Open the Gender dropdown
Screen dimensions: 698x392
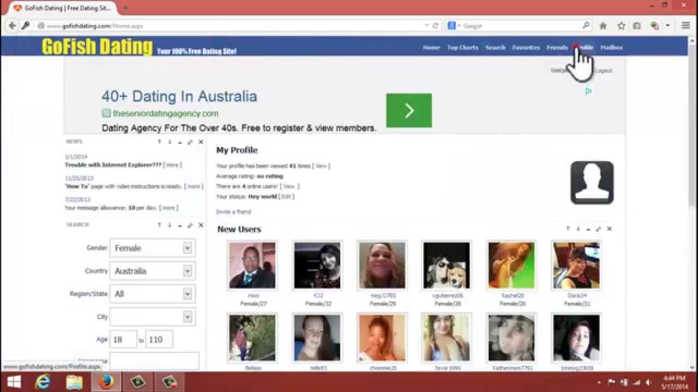point(153,248)
